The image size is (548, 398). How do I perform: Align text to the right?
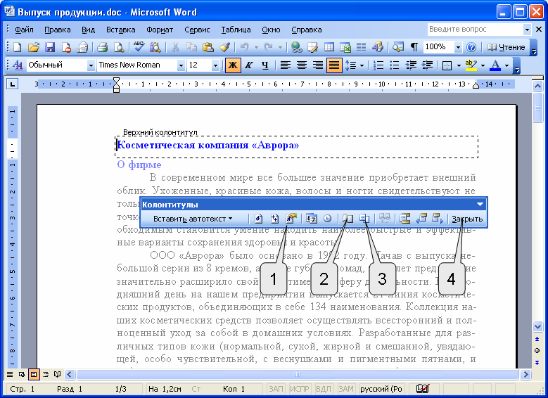tap(318, 65)
